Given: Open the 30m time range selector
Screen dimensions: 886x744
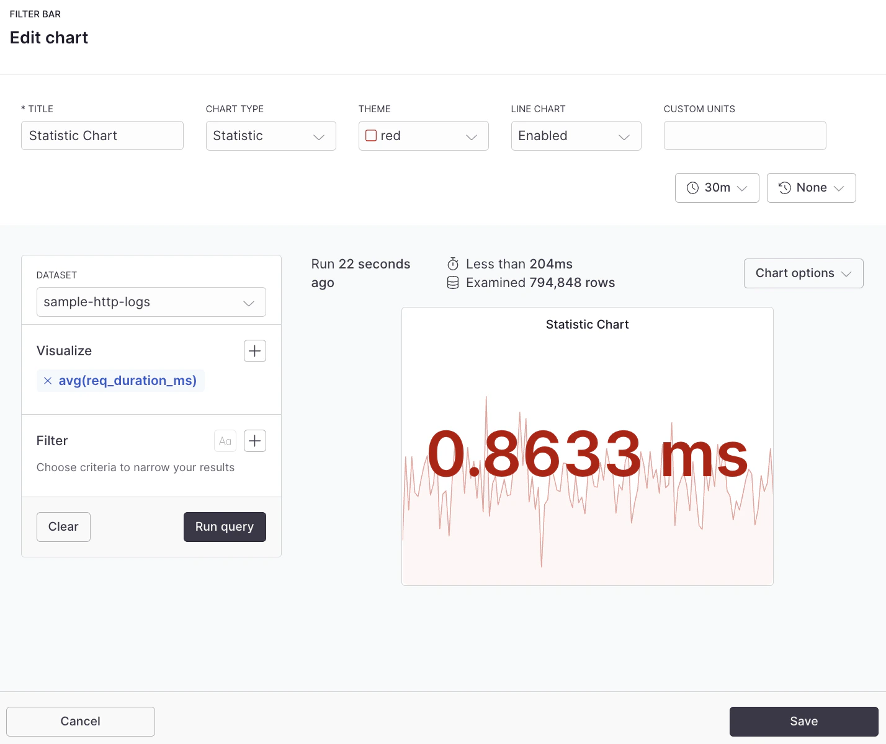Looking at the screenshot, I should (x=717, y=187).
